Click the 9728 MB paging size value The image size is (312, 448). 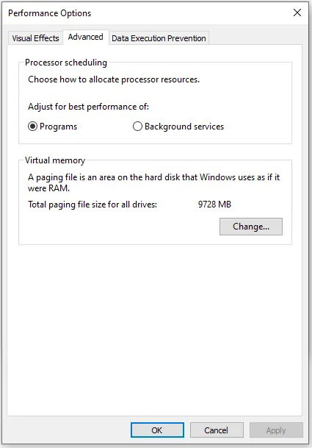click(214, 205)
